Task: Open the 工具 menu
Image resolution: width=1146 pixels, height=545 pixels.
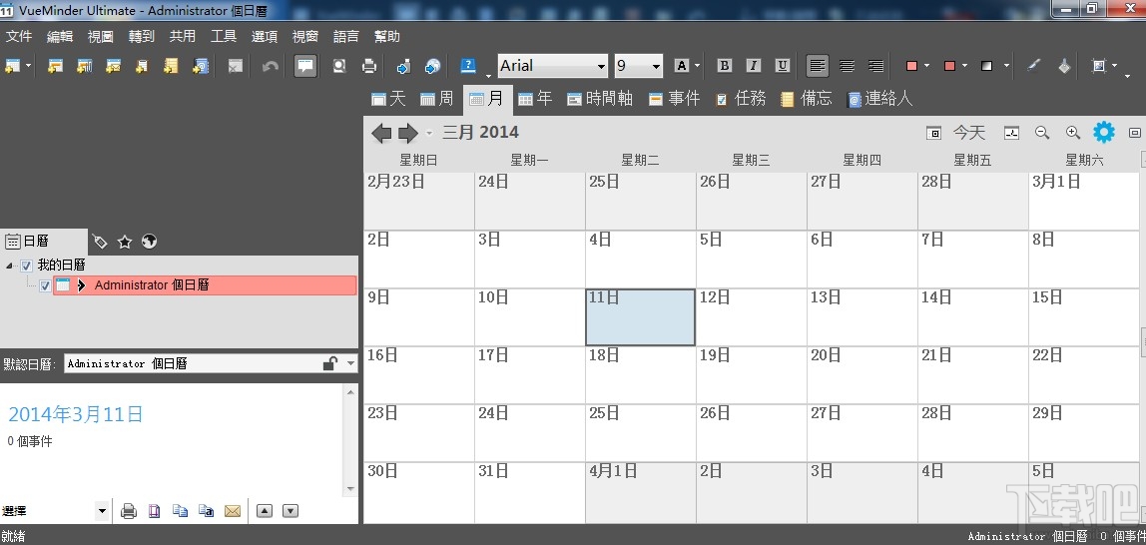Action: (224, 37)
